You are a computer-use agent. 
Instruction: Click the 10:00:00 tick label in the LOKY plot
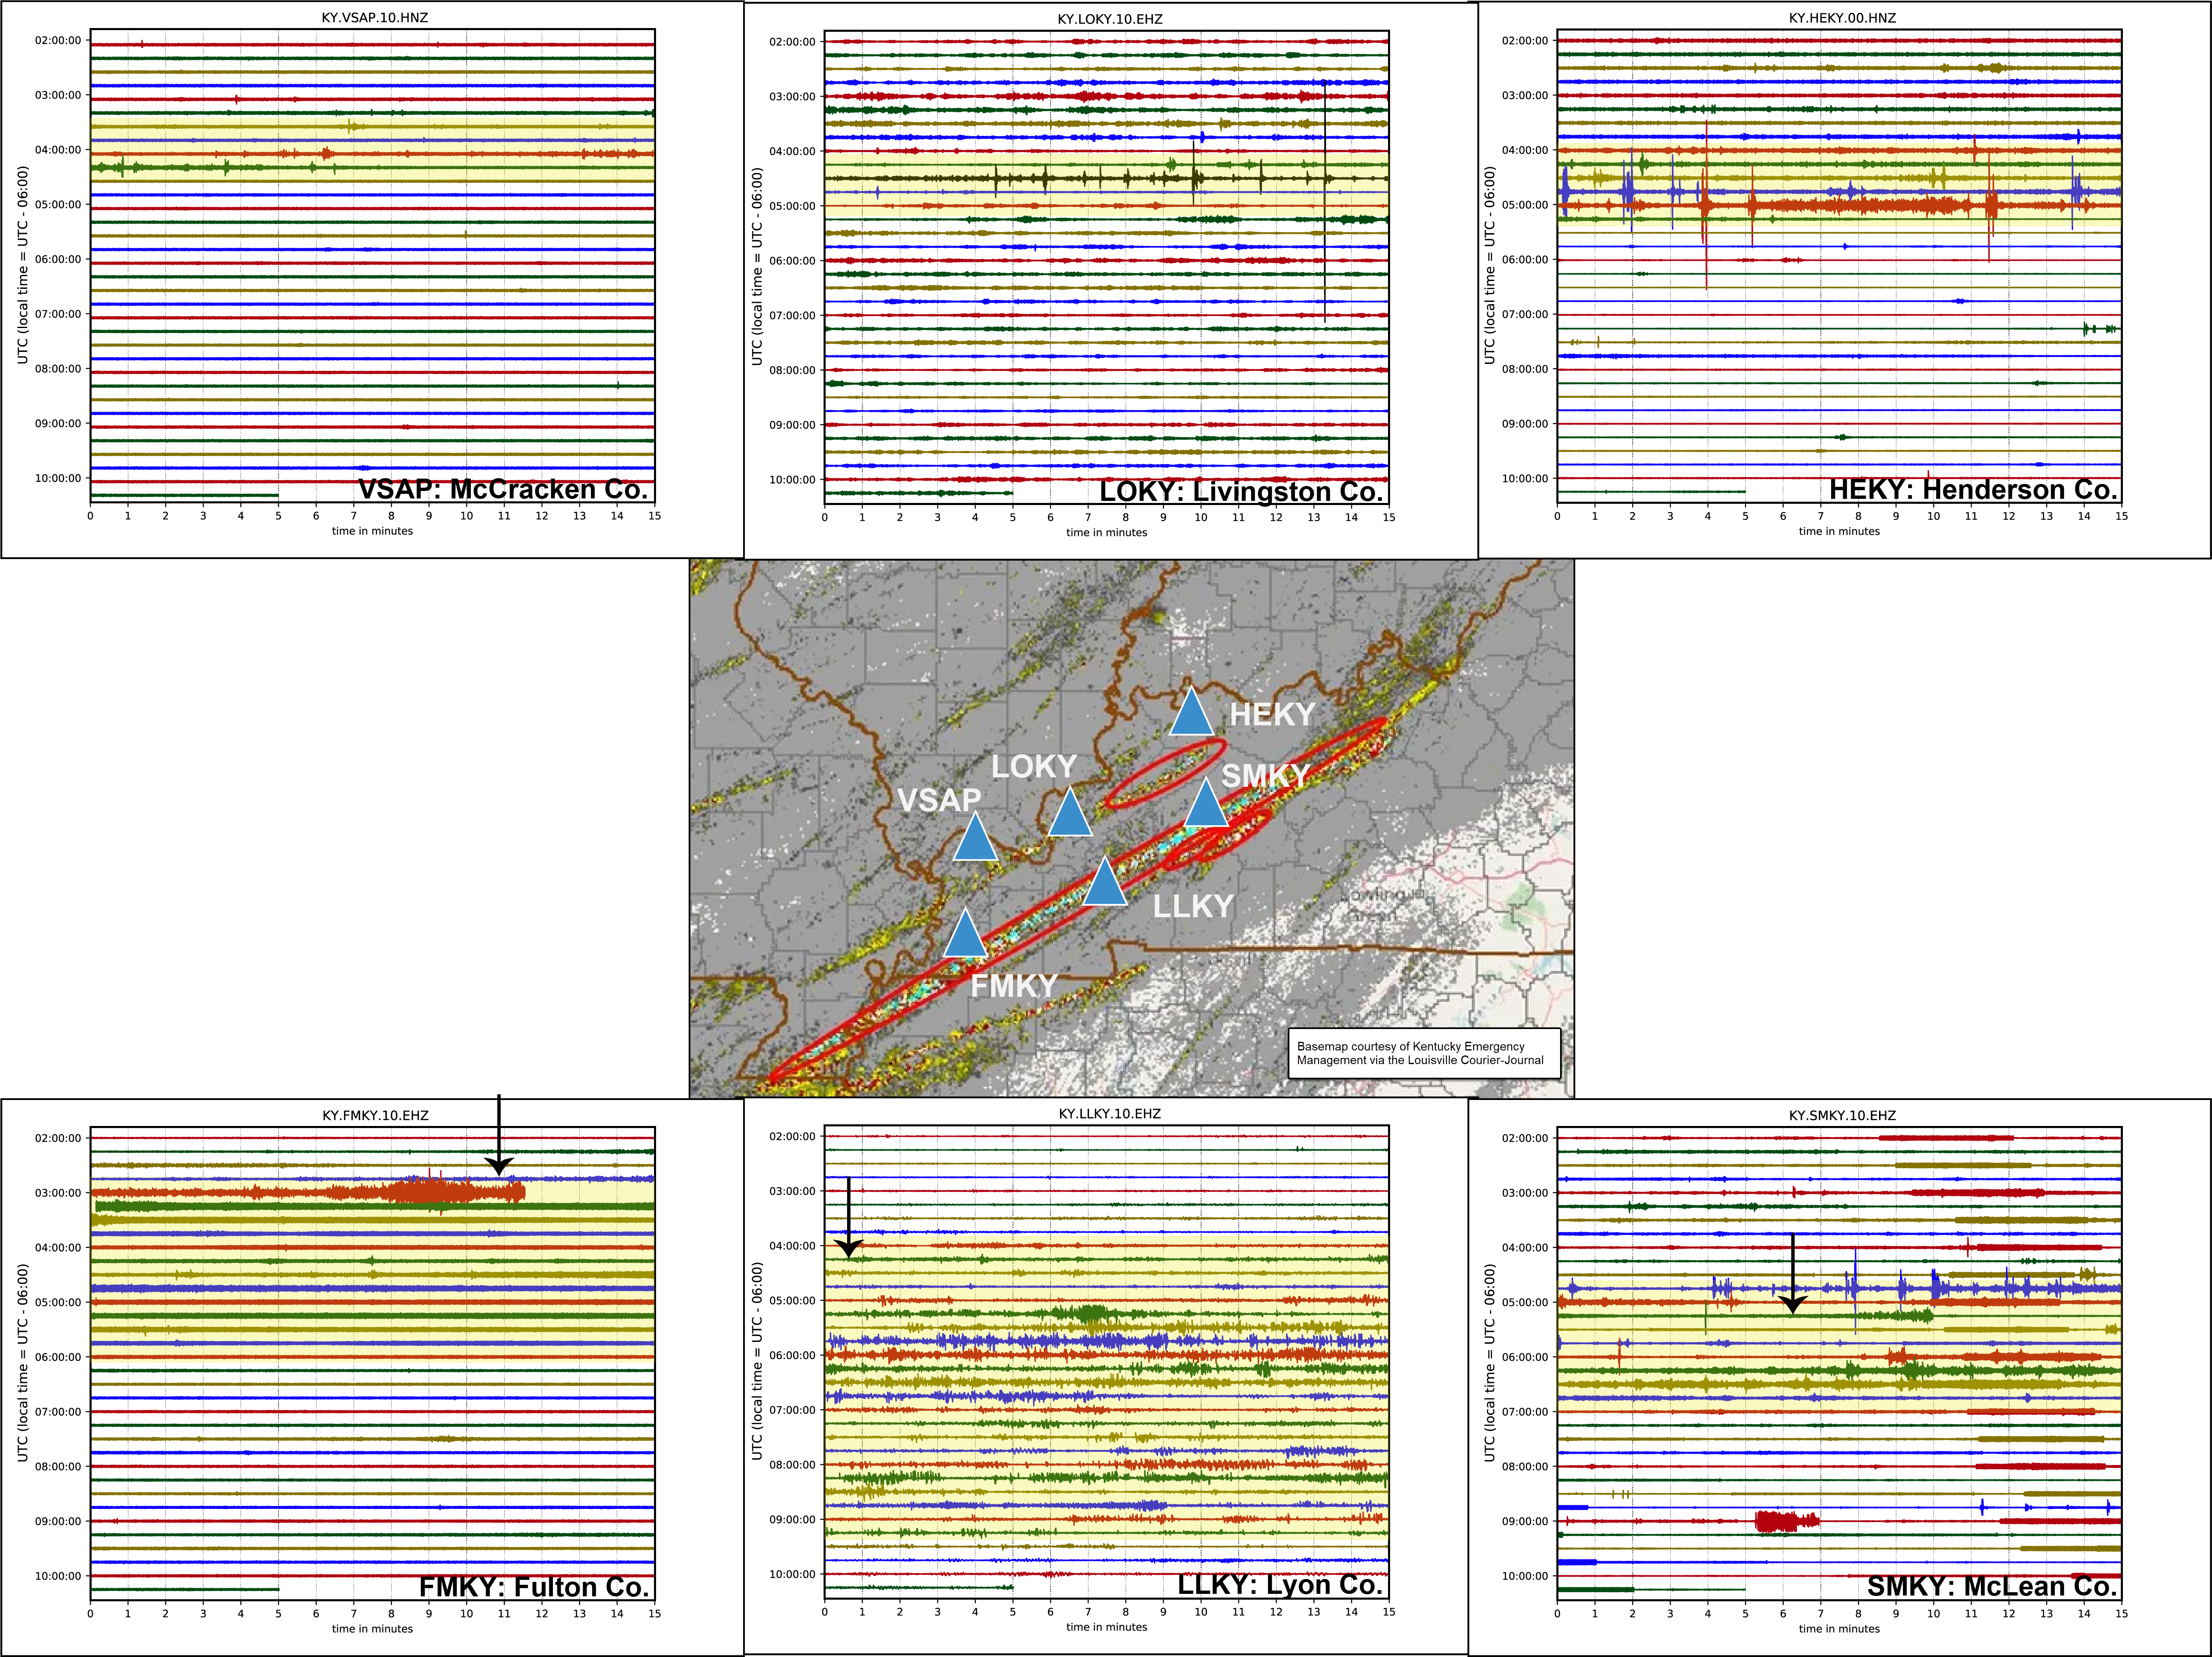(x=792, y=480)
